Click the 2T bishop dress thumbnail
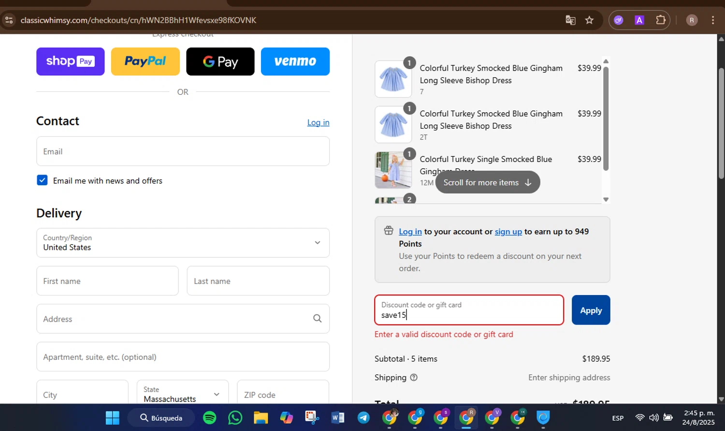This screenshot has height=431, width=725. (393, 125)
